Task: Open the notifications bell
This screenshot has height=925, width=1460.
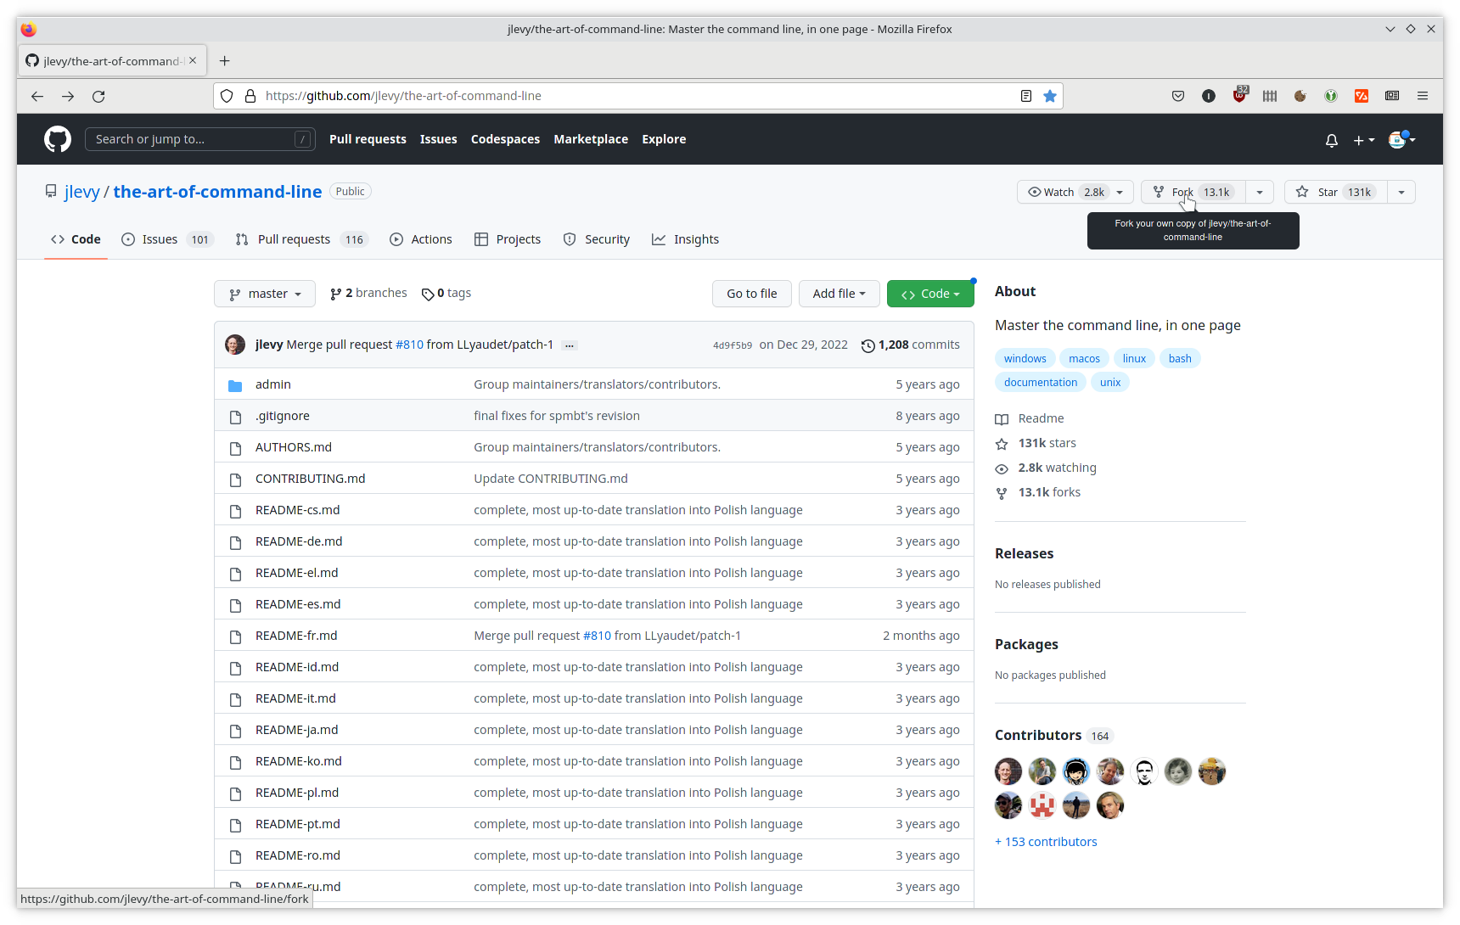Action: (x=1332, y=140)
